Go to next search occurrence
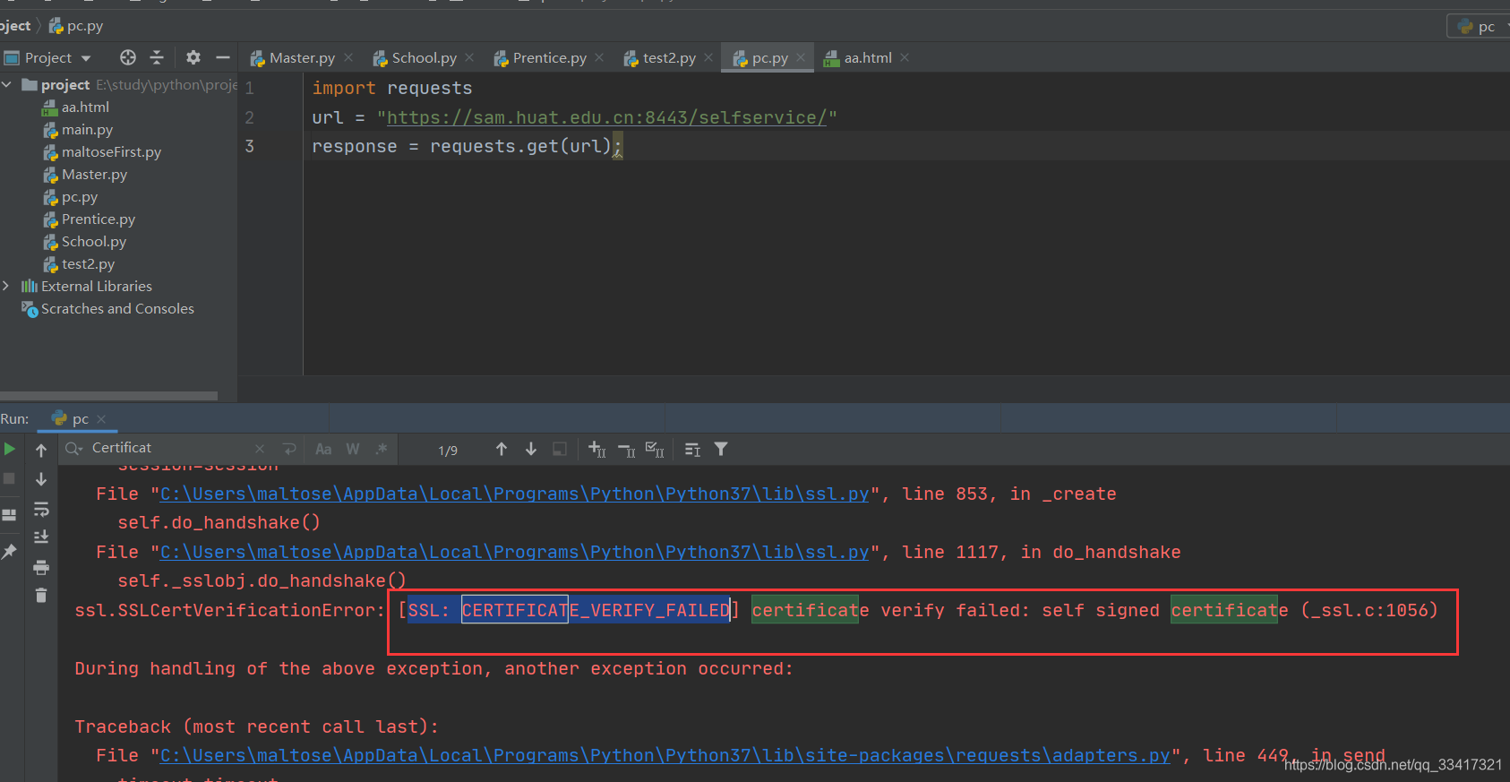Viewport: 1510px width, 782px height. point(531,449)
